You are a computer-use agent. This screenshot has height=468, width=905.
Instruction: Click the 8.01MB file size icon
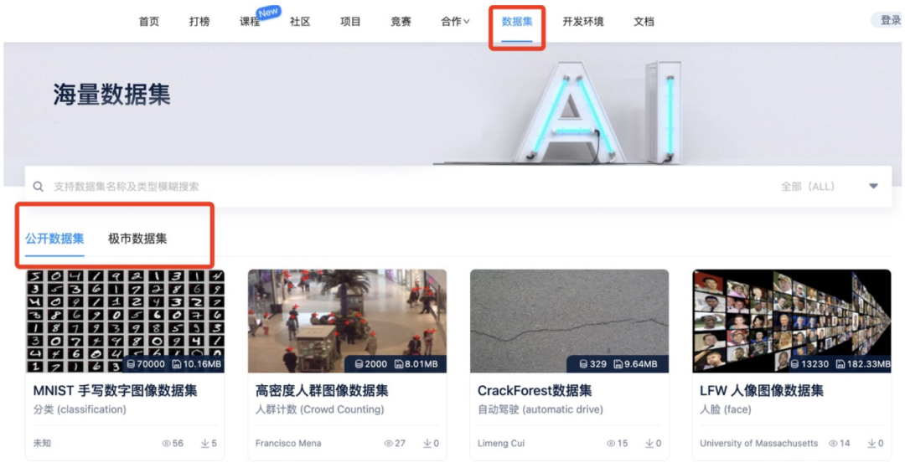(x=399, y=364)
